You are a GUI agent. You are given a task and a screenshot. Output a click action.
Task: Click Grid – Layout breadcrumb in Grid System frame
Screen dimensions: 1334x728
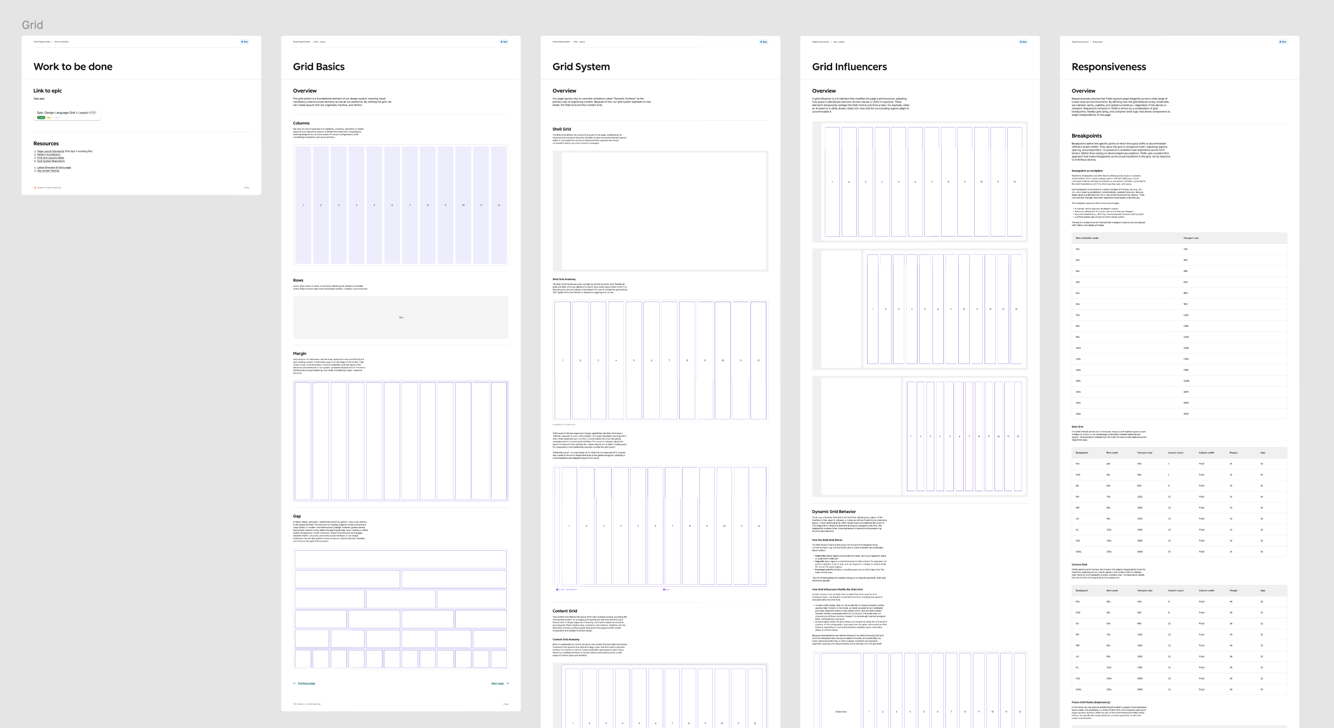579,41
